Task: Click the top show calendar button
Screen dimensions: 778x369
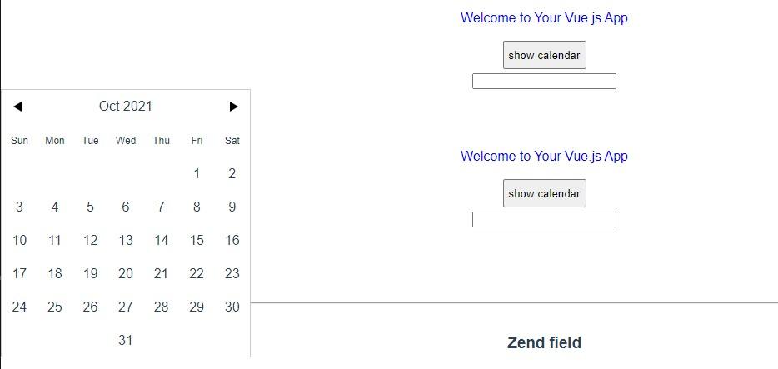Action: (544, 55)
